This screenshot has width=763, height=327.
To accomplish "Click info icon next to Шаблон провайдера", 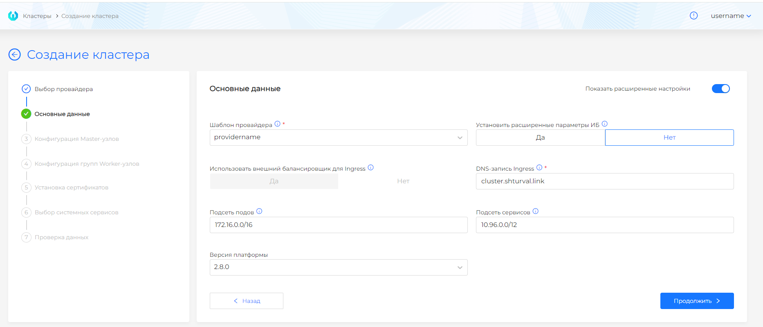I will pos(277,124).
